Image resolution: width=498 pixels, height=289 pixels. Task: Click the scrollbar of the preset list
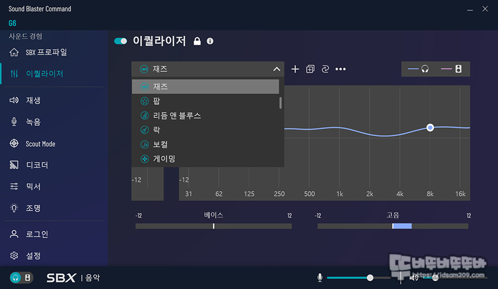[x=281, y=103]
